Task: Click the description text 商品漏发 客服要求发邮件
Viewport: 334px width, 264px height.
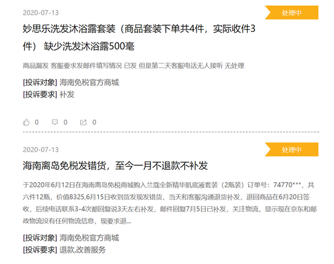Action: click(134, 66)
